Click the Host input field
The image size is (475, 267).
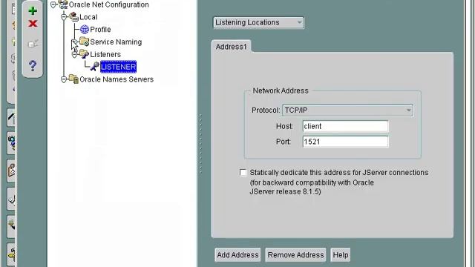click(345, 126)
